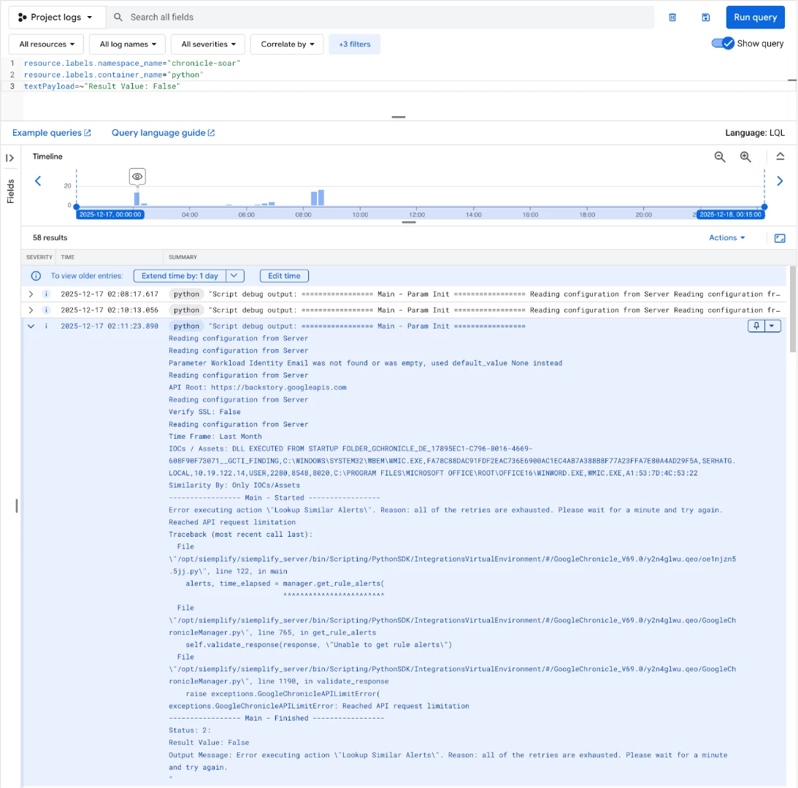This screenshot has height=788, width=798.
Task: Click the 'Result Value: False' line
Action: click(x=209, y=743)
